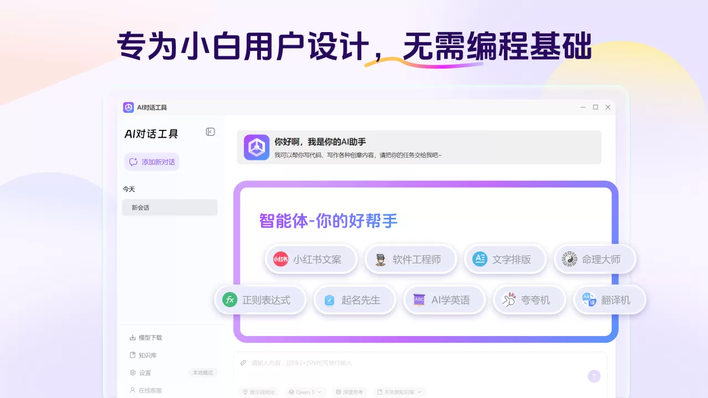Click the AI对话工具 app logo in title bar
708x398 pixels.
tap(128, 107)
